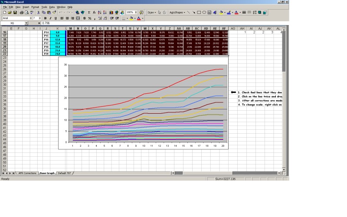This screenshot has height=217, width=347.
Task: Go to next sheet tab arrow
Action: click(10, 173)
